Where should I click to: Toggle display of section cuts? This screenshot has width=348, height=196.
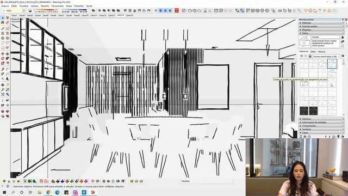point(165,10)
